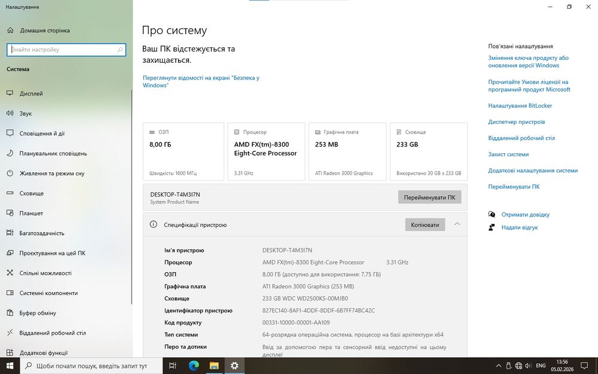Open the network globe tray icon
This screenshot has width=598, height=374.
(518, 366)
